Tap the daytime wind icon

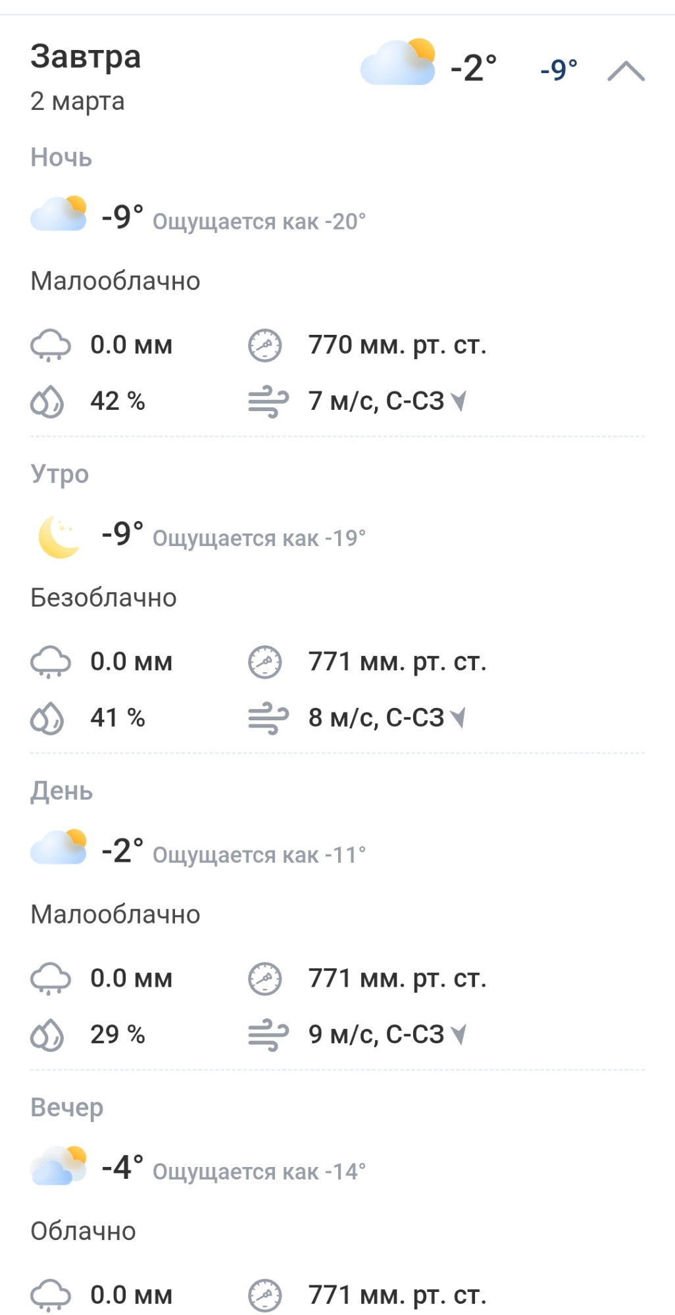coord(267,1035)
